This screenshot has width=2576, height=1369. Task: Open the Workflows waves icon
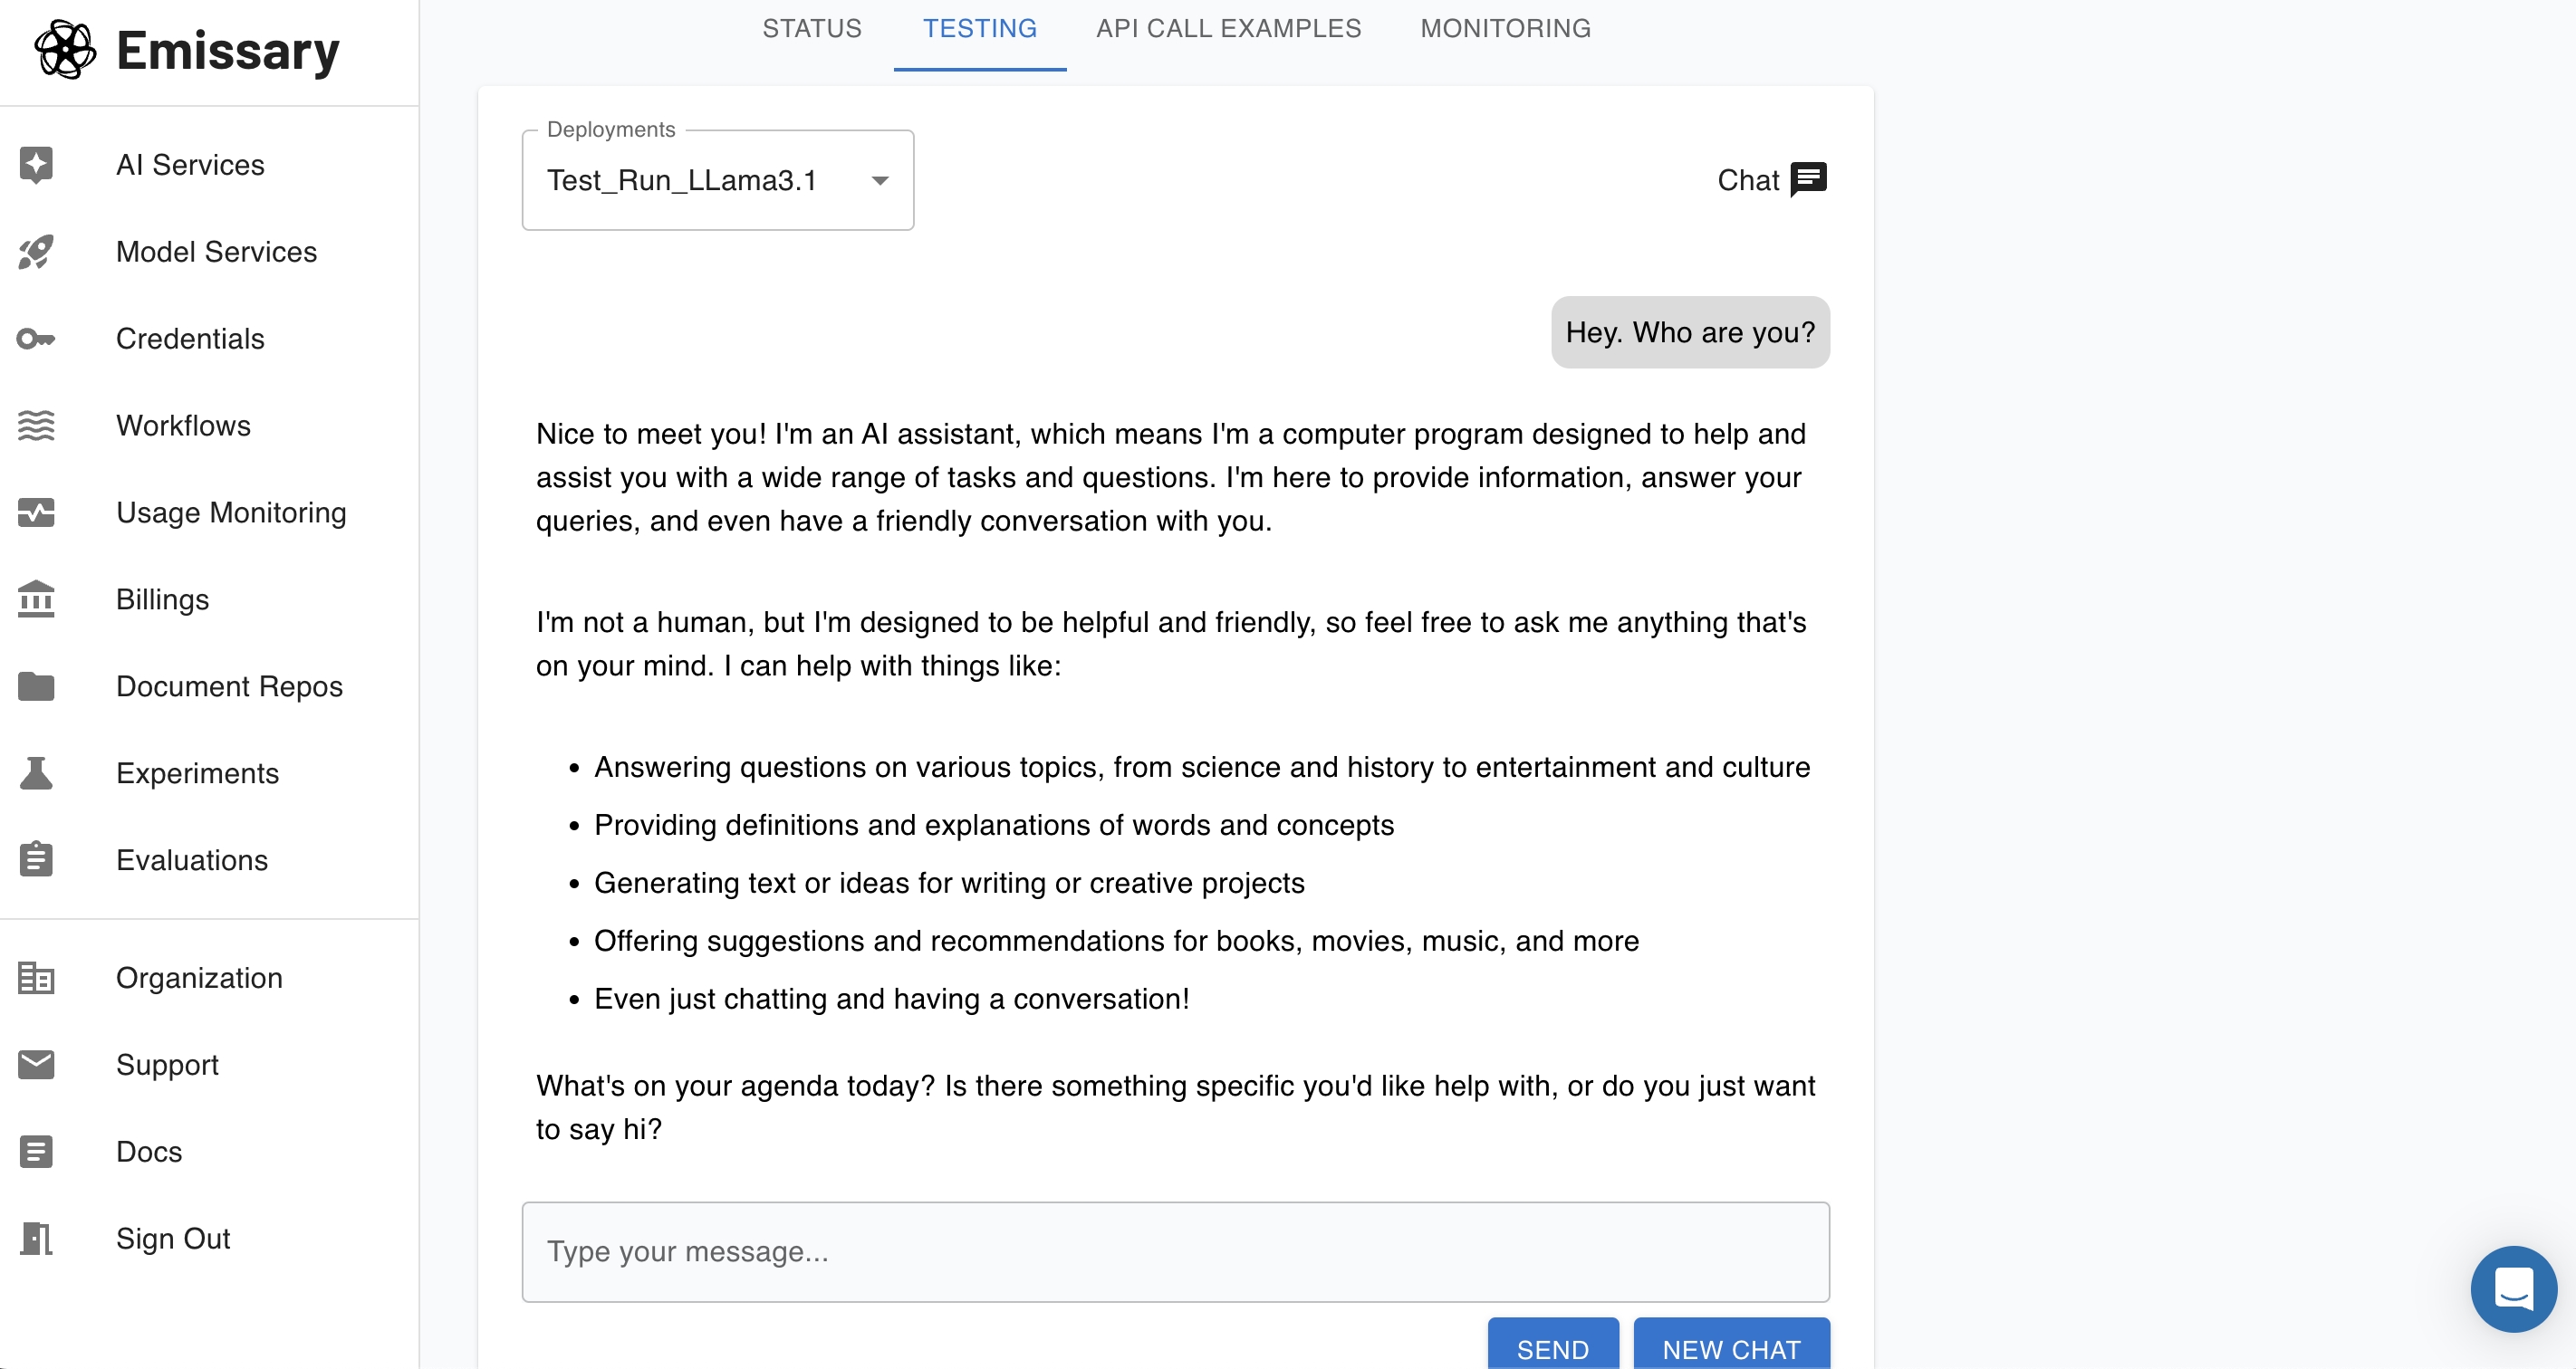click(36, 426)
